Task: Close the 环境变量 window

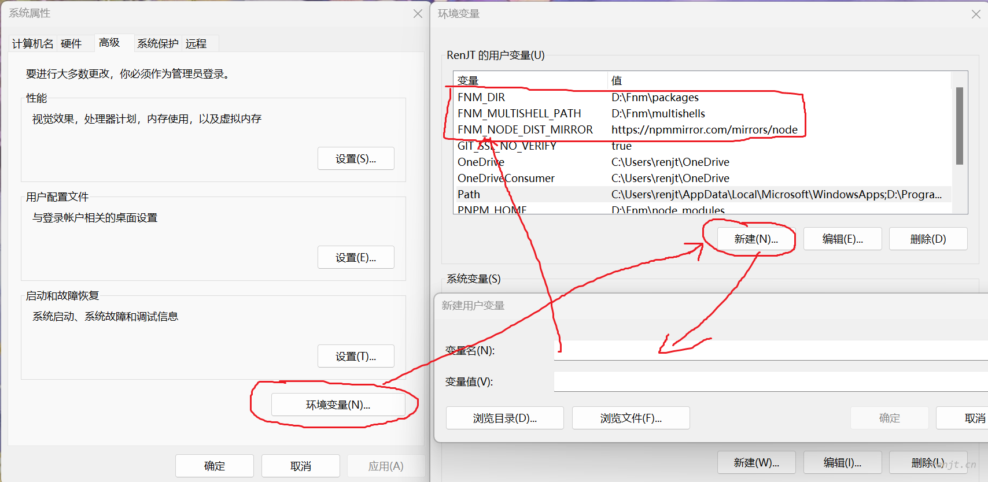Action: pos(976,14)
